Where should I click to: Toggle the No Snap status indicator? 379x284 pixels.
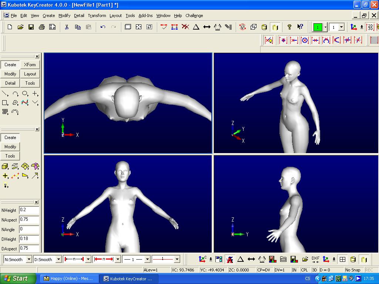click(x=353, y=270)
